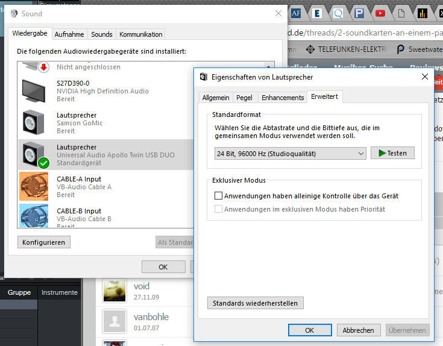Viewport: 443px width, 346px height.
Task: Select 'CABLE-B Input' device name
Action: click(79, 211)
